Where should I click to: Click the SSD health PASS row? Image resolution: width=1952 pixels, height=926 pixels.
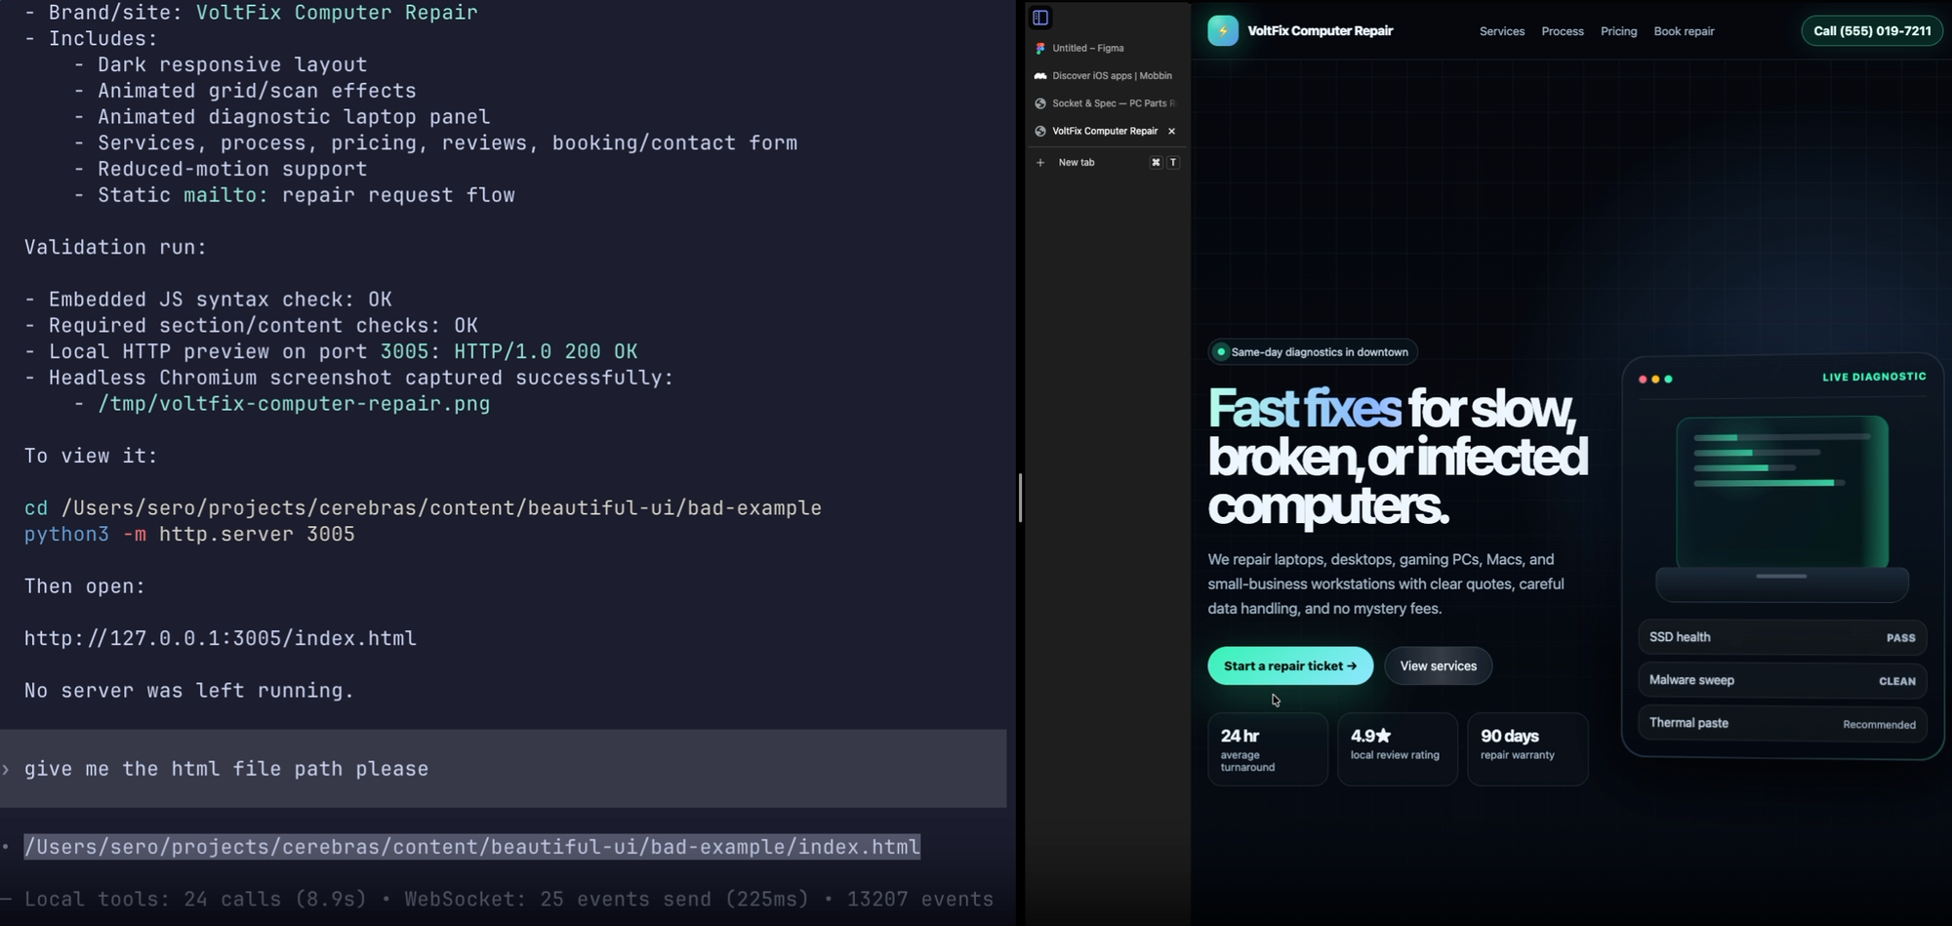click(x=1782, y=637)
